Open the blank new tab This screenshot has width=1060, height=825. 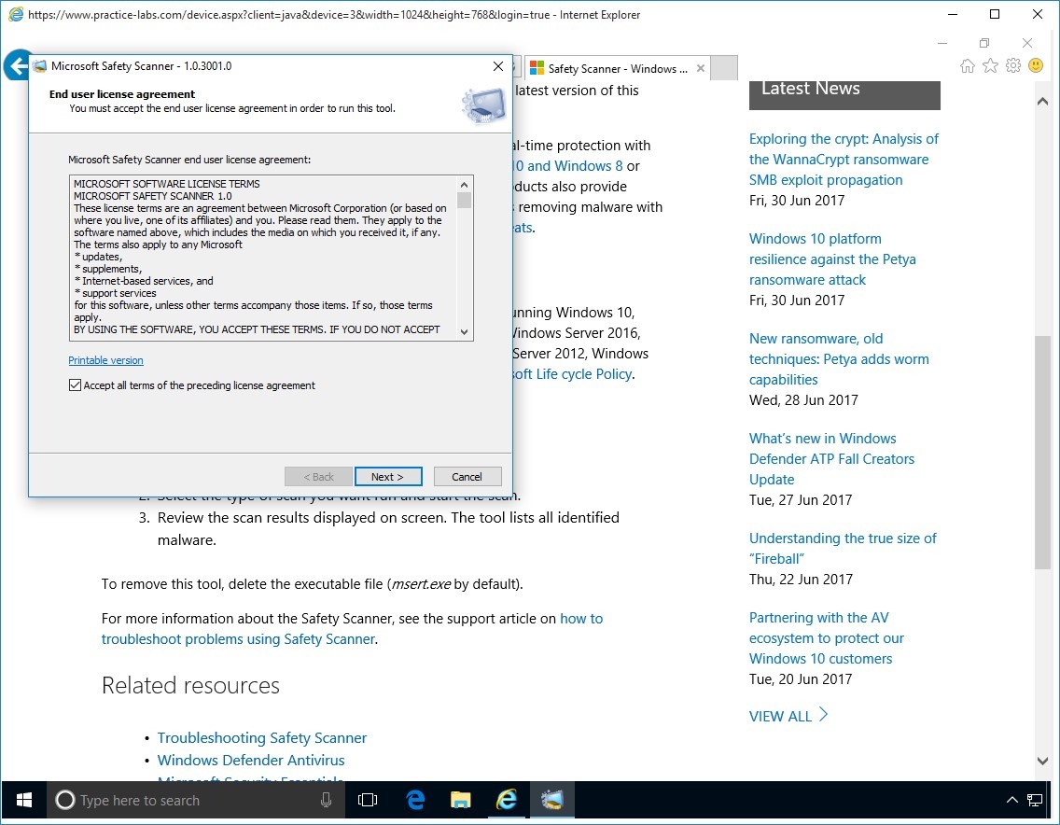pos(724,68)
